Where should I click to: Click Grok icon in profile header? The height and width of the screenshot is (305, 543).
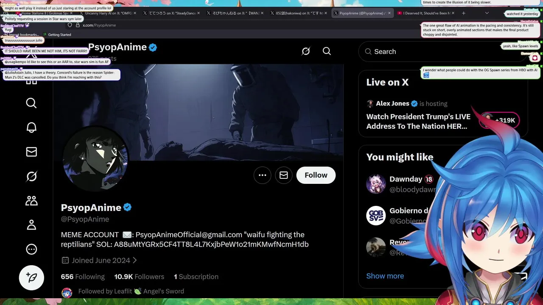(x=306, y=51)
